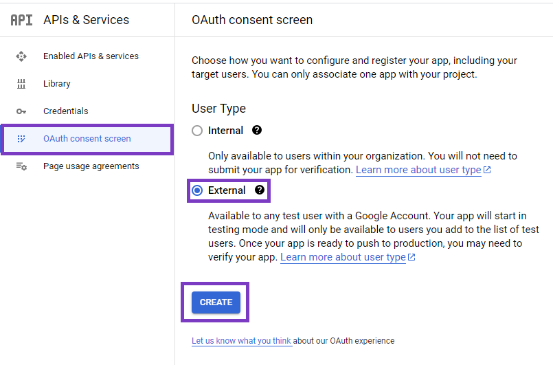Click the 'Choose how you want to configure' paragraph
Screen dimensions: 553x365
tap(354, 67)
